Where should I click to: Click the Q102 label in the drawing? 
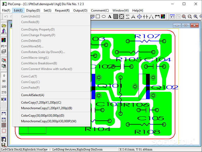(x=165, y=87)
